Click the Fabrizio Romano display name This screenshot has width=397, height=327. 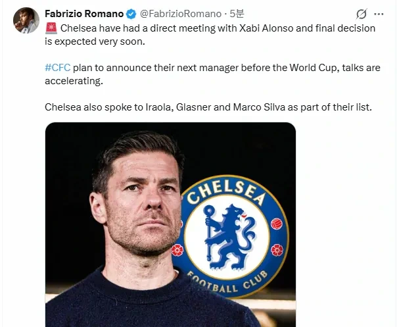tap(84, 14)
